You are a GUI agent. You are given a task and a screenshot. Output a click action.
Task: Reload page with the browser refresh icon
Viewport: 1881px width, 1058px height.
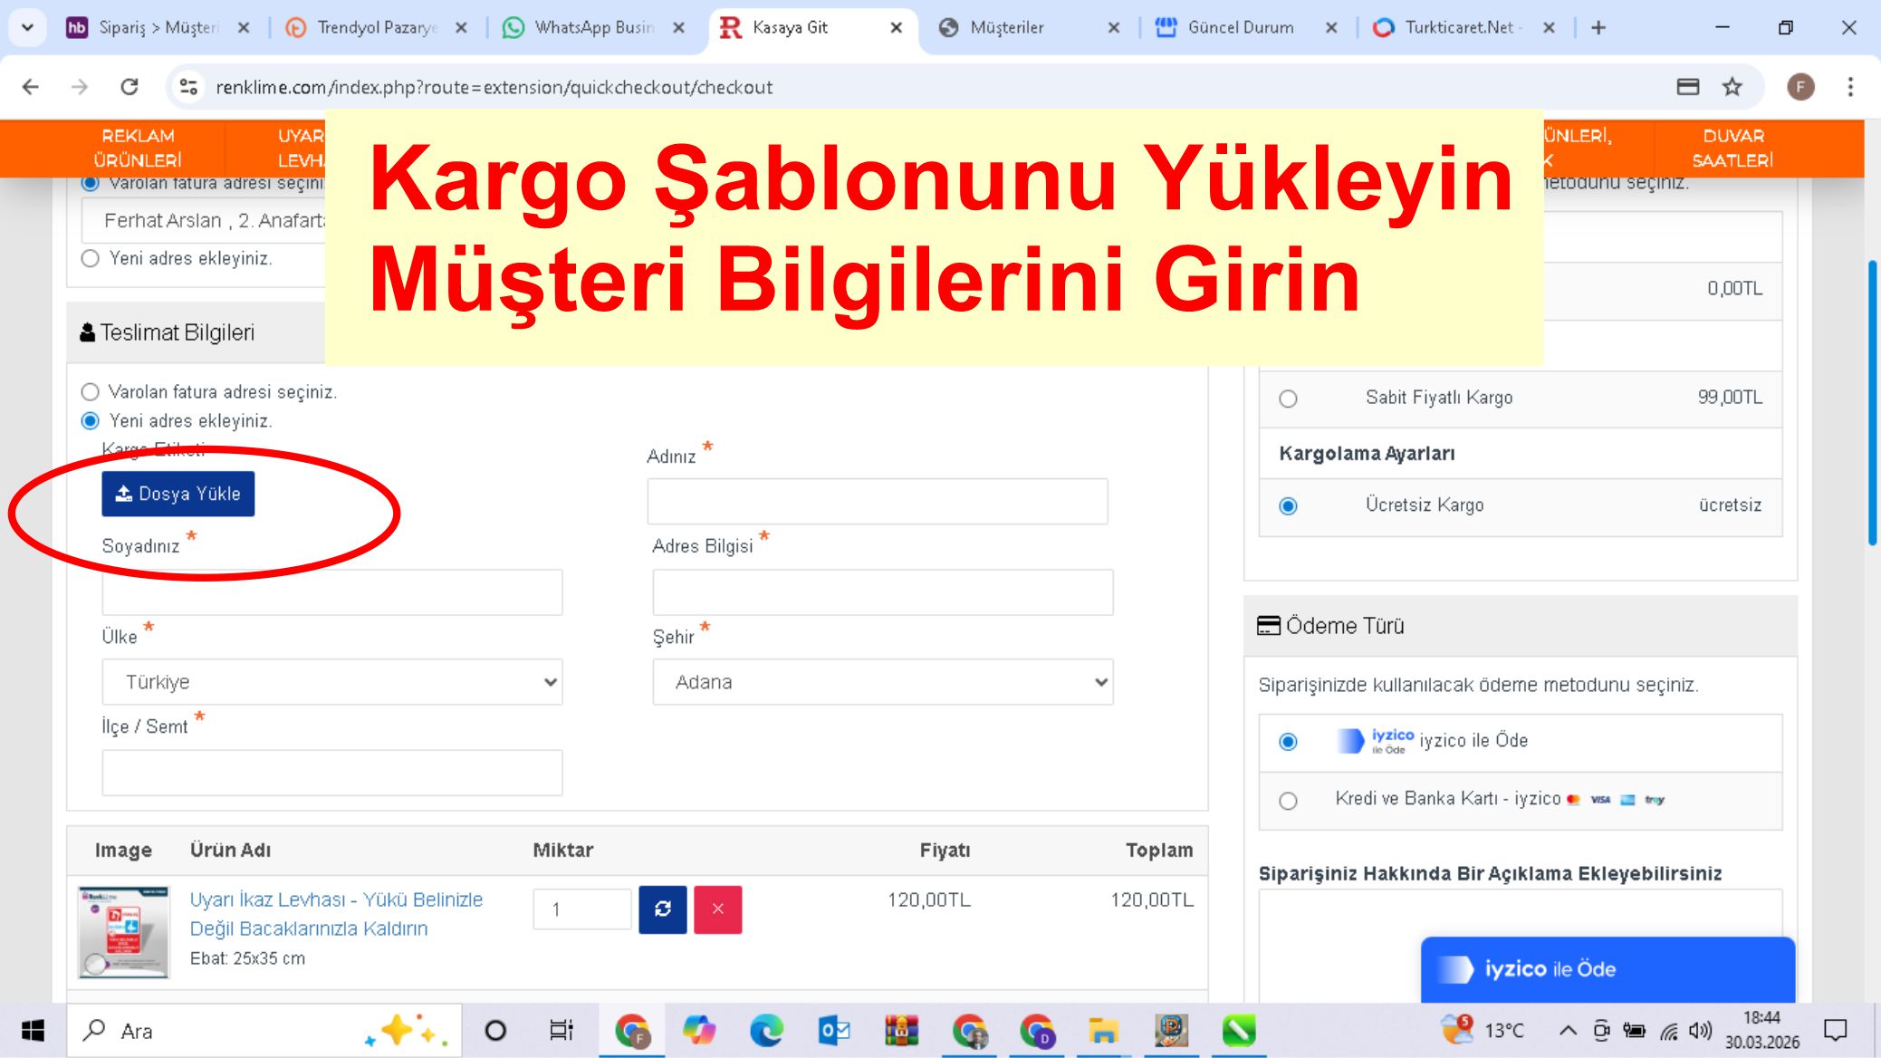130,87
